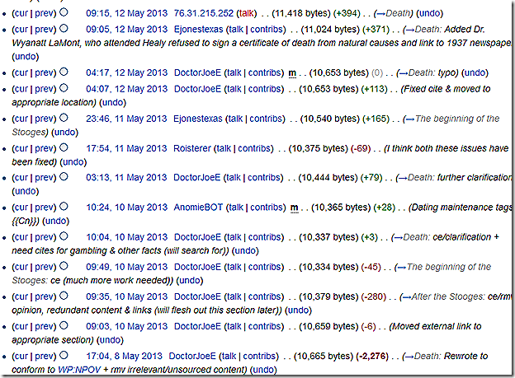Click 'prev' for the 10:04, 10 May 2013 revision
Image resolution: width=515 pixels, height=378 pixels.
pyautogui.click(x=45, y=237)
